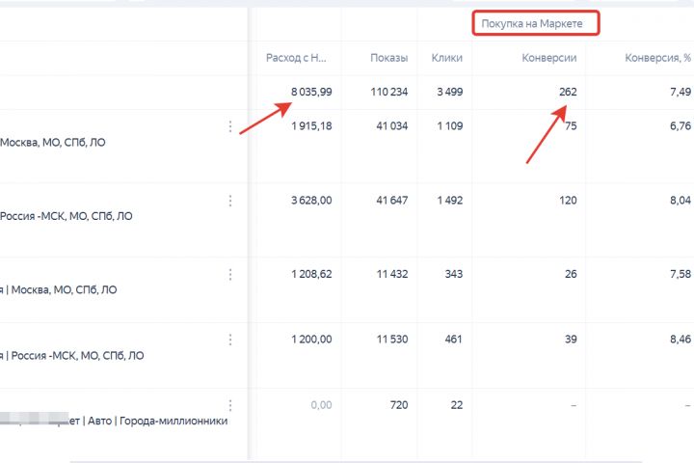Click the Конверсии column header

coord(548,58)
